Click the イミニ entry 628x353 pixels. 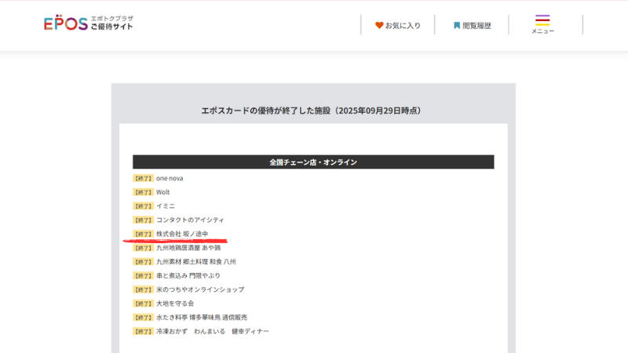(x=165, y=206)
